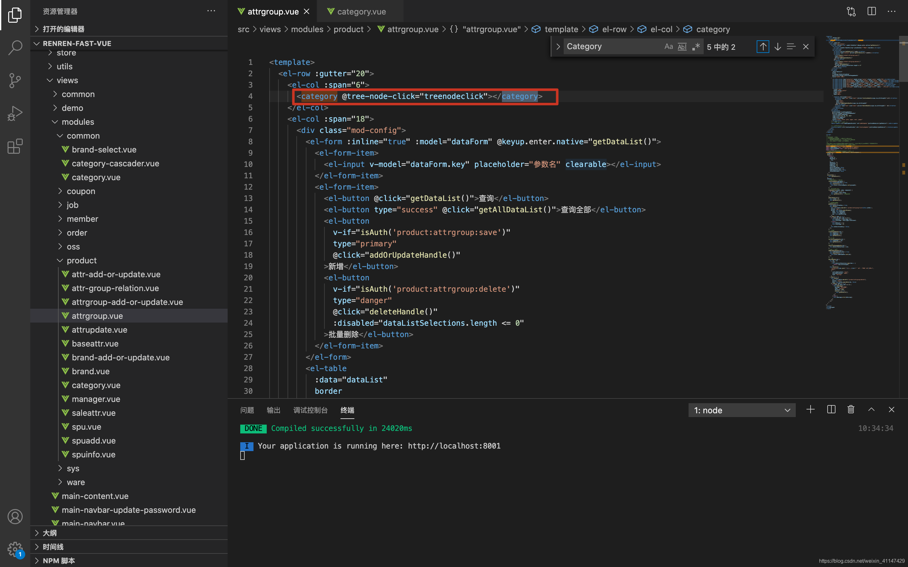Open the Search view in activity bar
The image size is (908, 567).
(x=15, y=48)
